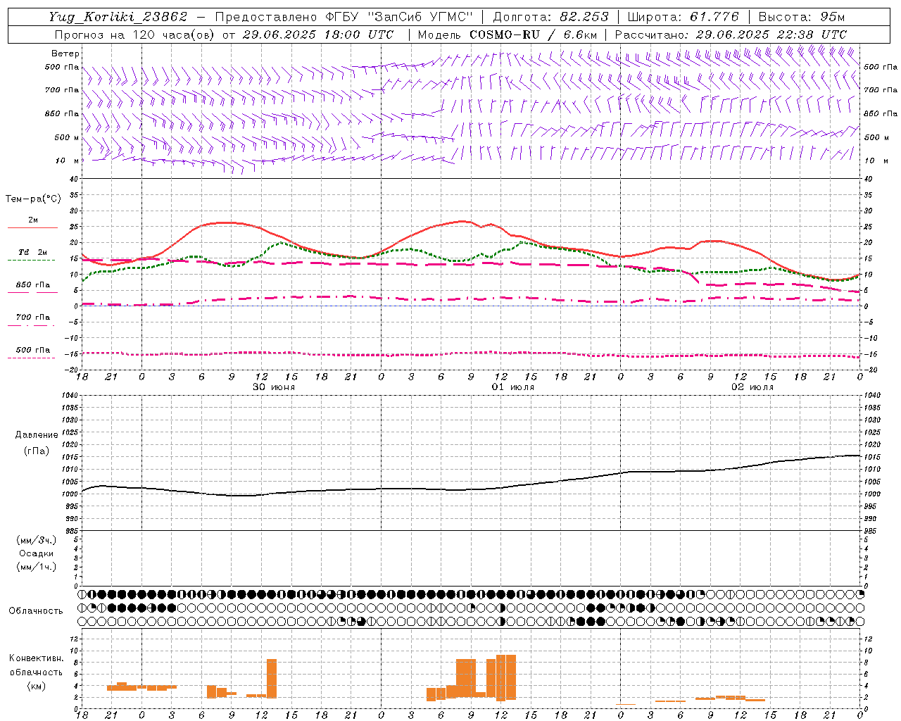
Task: Click the Td 2м legend entry
Action: [x=32, y=252]
